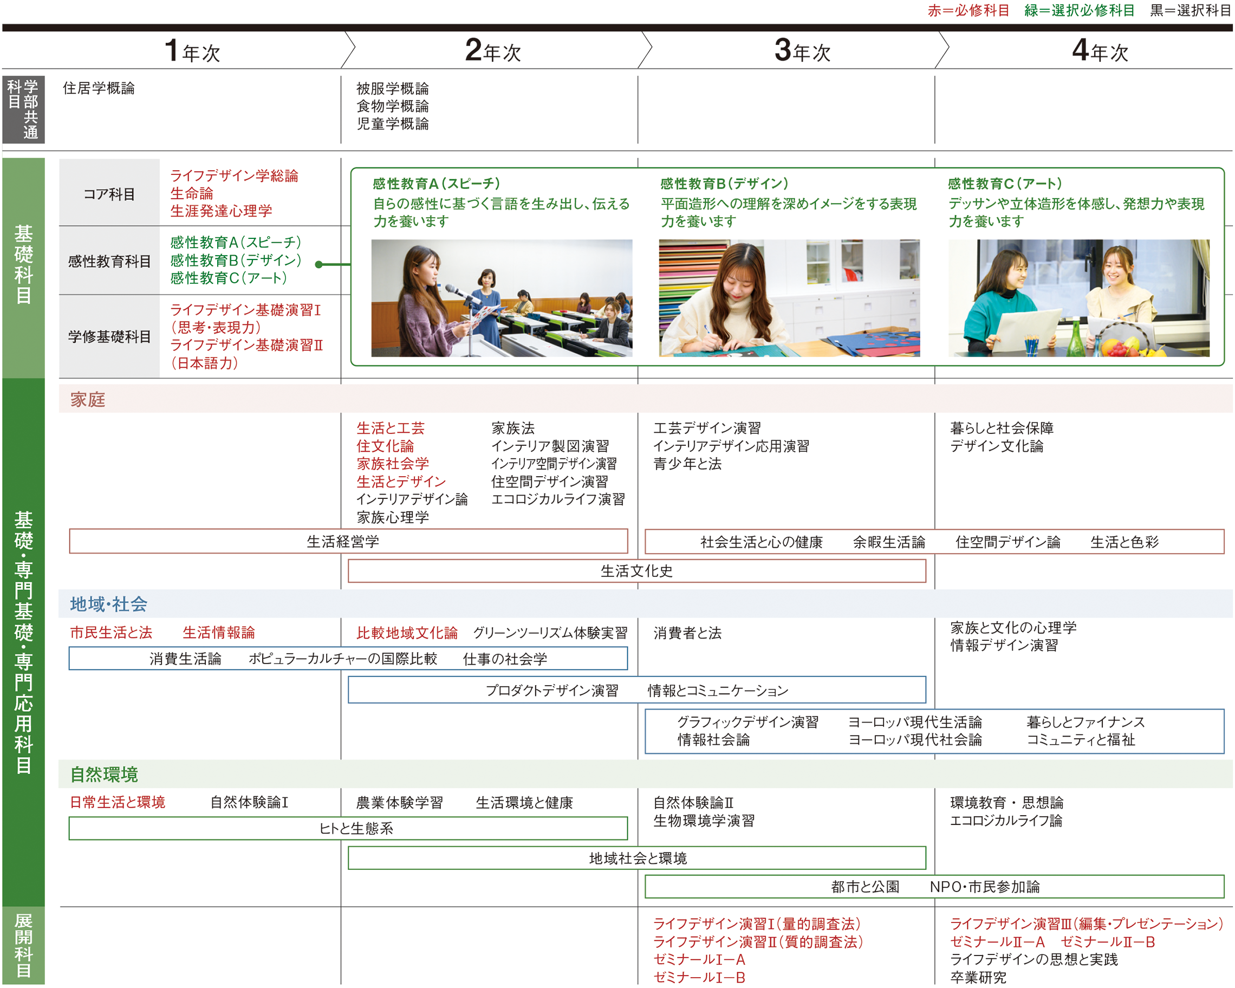Click ライフデザイン演習Ⅲ(編集・プレゼンテーション) course

(1086, 924)
